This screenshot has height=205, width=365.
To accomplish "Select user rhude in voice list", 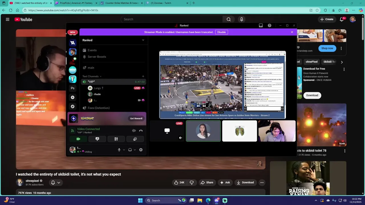I will [116, 94].
